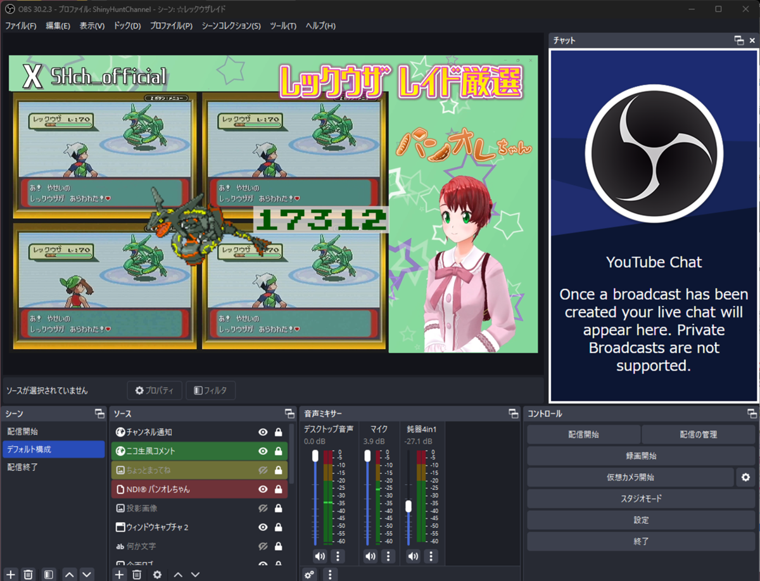Delete selected scene with trash icon in シーン dock
760x581 pixels.
click(x=28, y=574)
